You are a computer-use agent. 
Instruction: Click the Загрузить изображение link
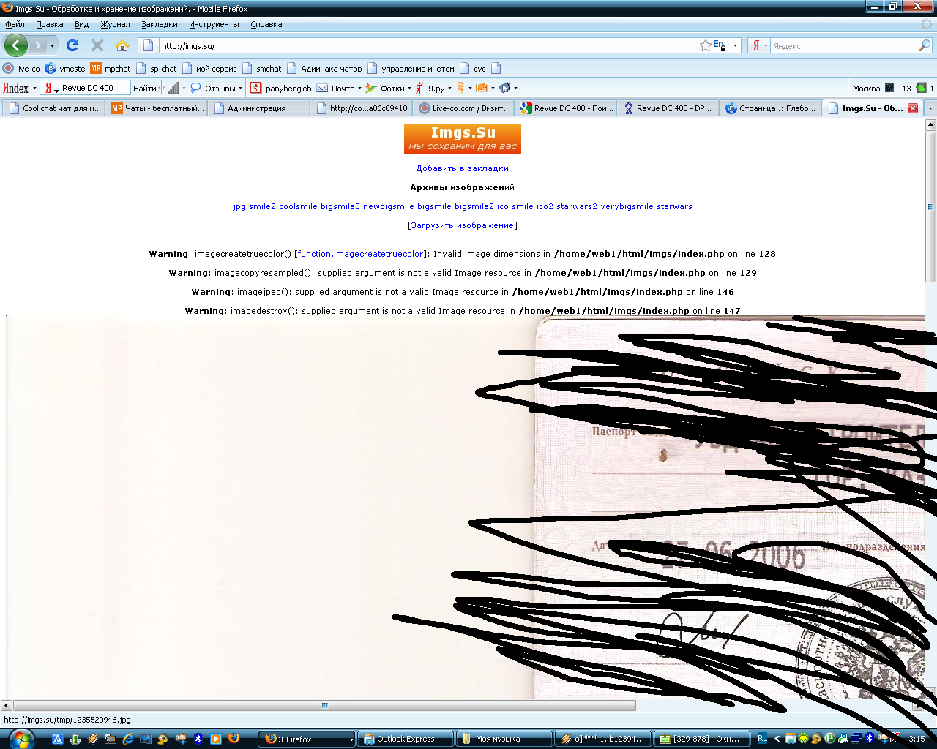[x=462, y=225]
